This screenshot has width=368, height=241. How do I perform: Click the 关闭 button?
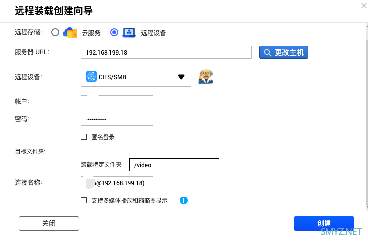49,223
